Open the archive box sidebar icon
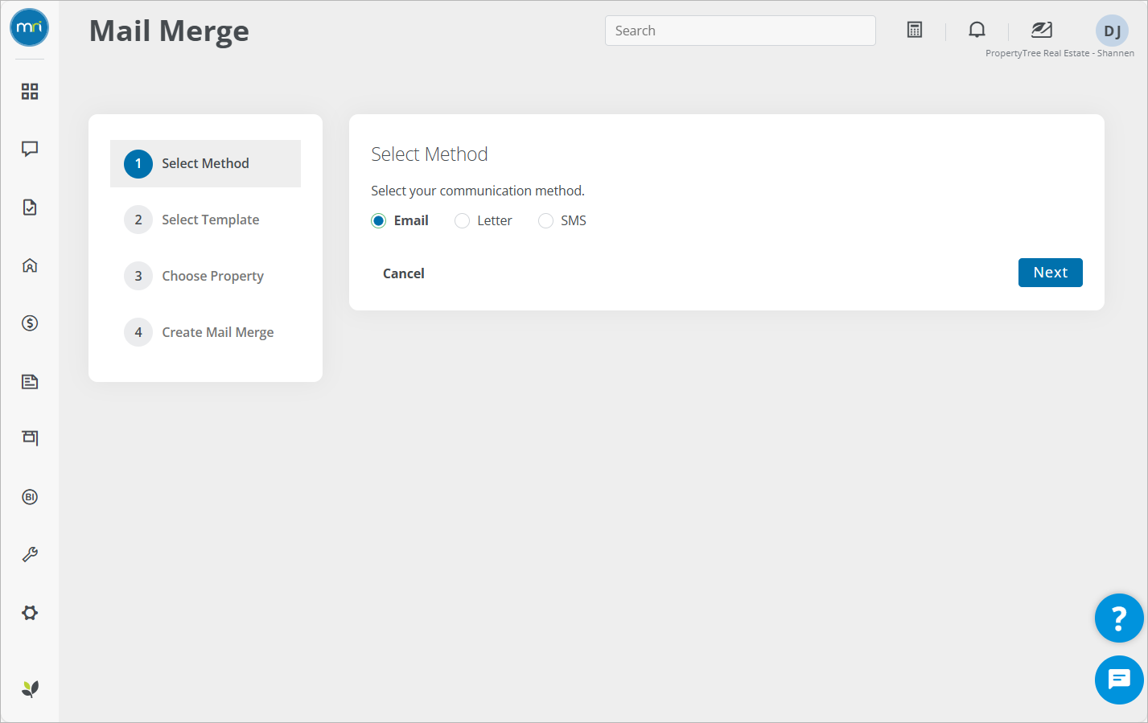 pos(30,438)
